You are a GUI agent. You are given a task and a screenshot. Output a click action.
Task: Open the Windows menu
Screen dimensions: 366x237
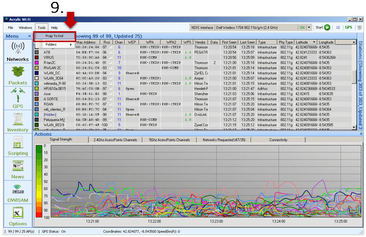click(x=25, y=27)
